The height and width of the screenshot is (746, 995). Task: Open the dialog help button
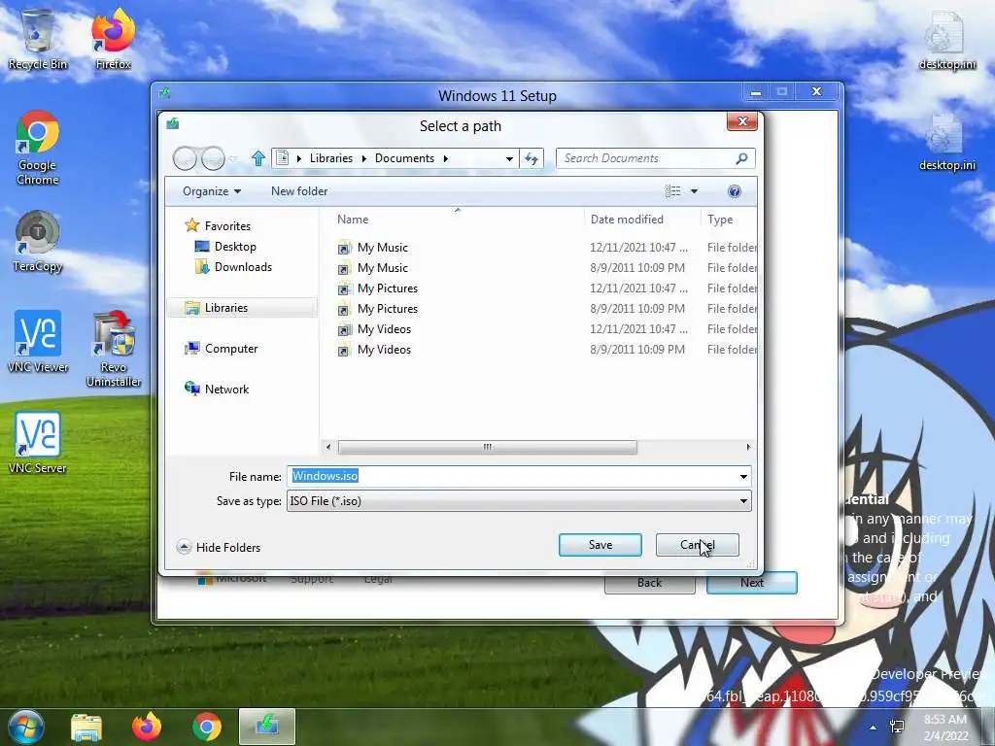coord(735,191)
